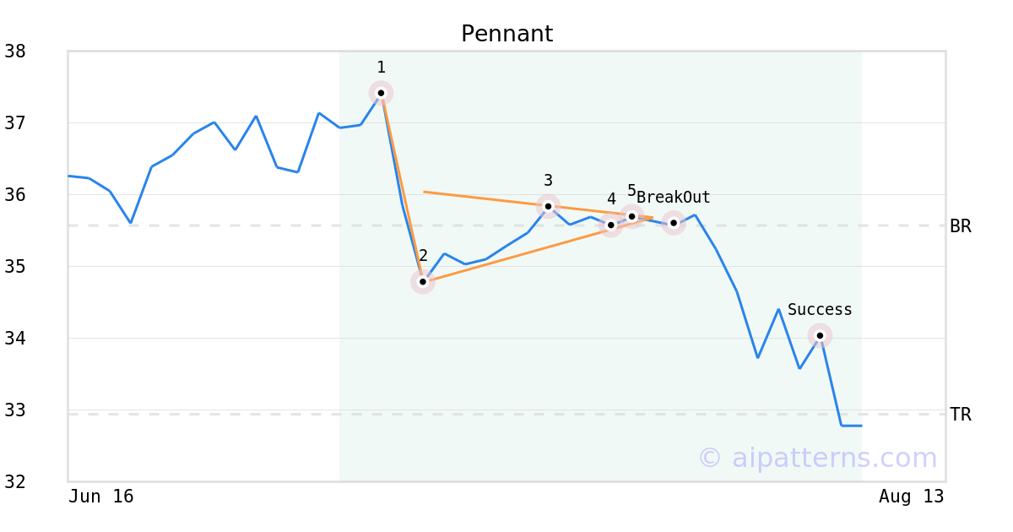The image size is (1013, 532).
Task: Click the BreakOut point marker
Action: pyautogui.click(x=674, y=223)
